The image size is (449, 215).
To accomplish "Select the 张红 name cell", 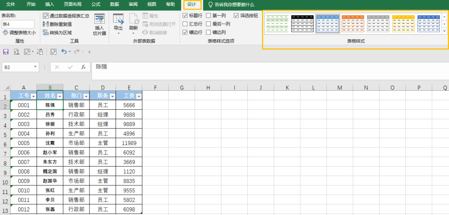I will [x=50, y=190].
